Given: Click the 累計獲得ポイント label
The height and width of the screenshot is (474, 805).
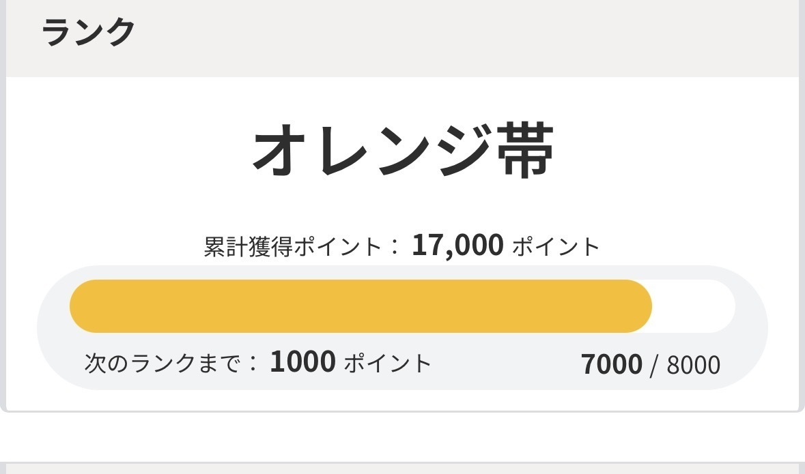Looking at the screenshot, I should [293, 247].
